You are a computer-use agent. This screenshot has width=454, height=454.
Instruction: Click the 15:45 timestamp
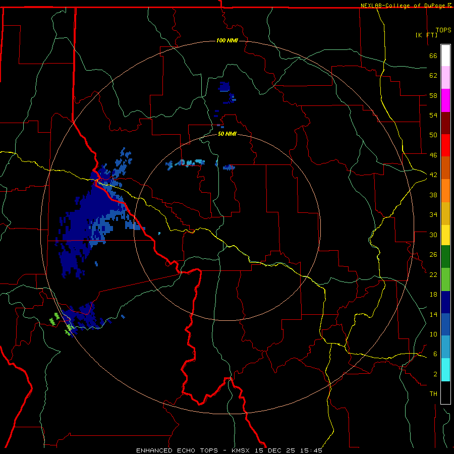311,450
